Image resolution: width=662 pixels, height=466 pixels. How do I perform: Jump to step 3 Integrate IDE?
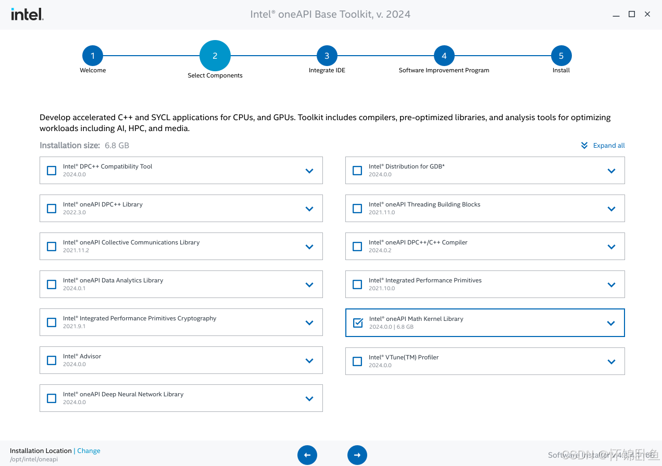pyautogui.click(x=327, y=56)
